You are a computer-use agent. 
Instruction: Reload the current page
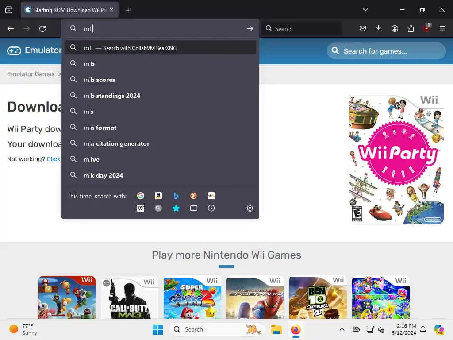click(42, 29)
